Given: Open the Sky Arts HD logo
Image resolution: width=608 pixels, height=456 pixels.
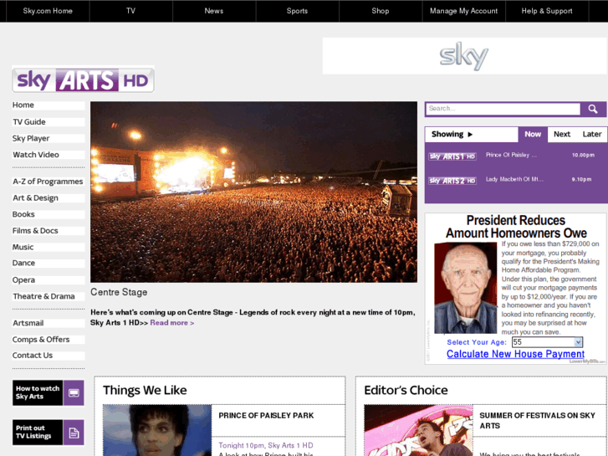Looking at the screenshot, I should [83, 79].
